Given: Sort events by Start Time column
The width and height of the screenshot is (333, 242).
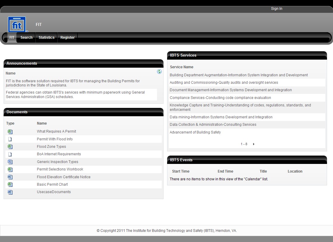Looking at the screenshot, I should 180,171.
